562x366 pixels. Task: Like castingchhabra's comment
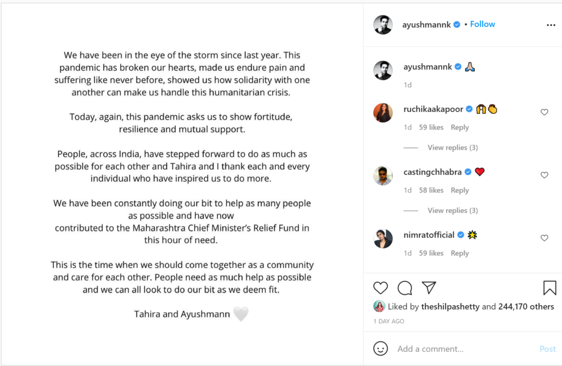click(544, 176)
